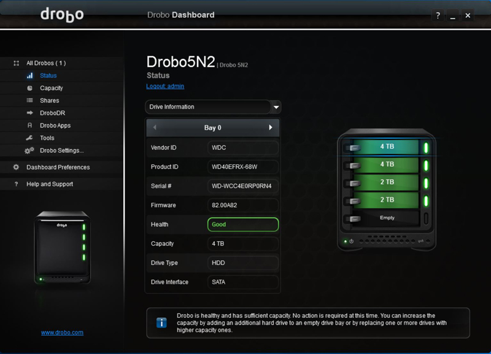Click the Firmware value 82.00A82
This screenshot has height=354, width=491.
(x=243, y=206)
